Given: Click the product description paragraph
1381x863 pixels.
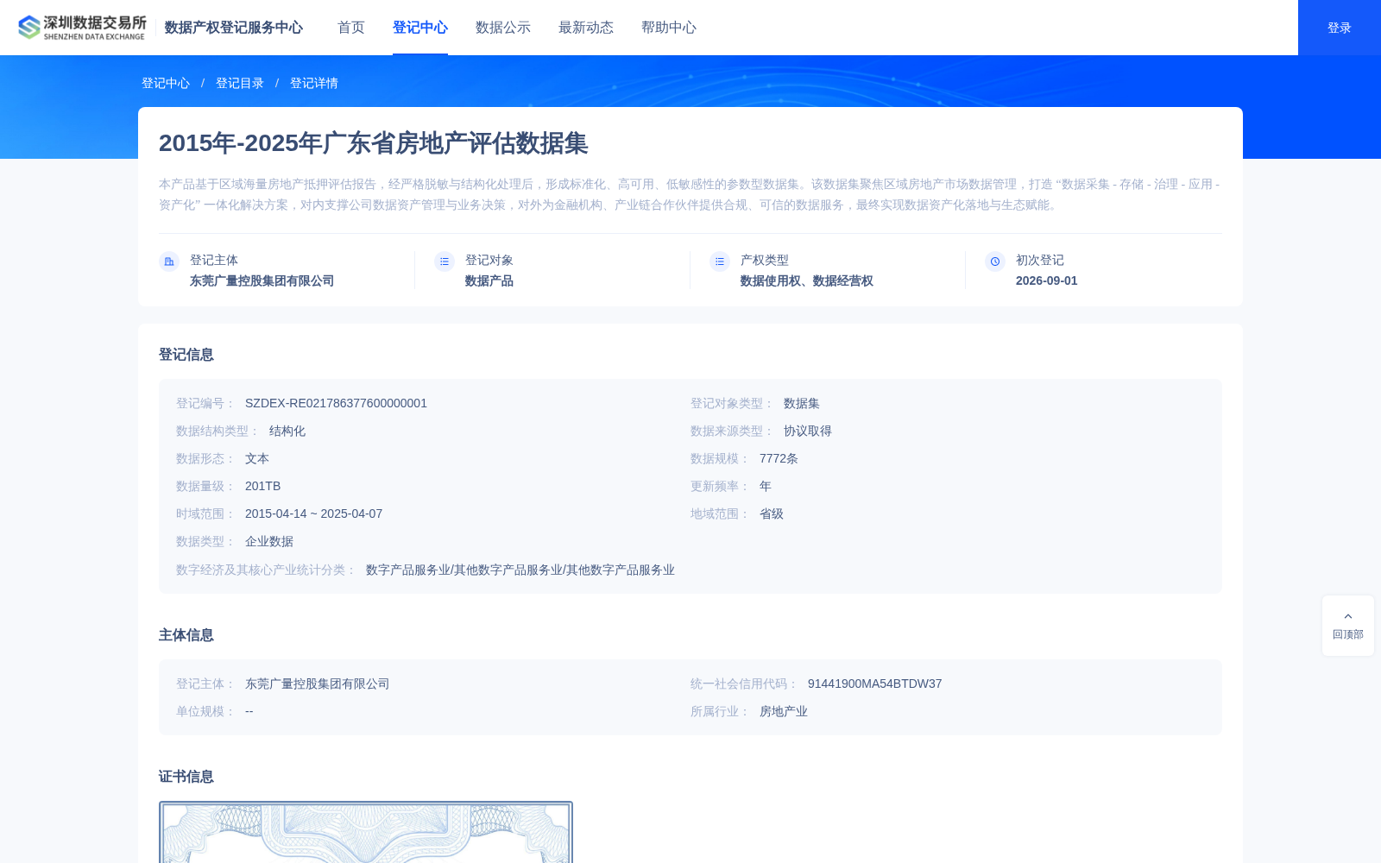Looking at the screenshot, I should [x=690, y=194].
